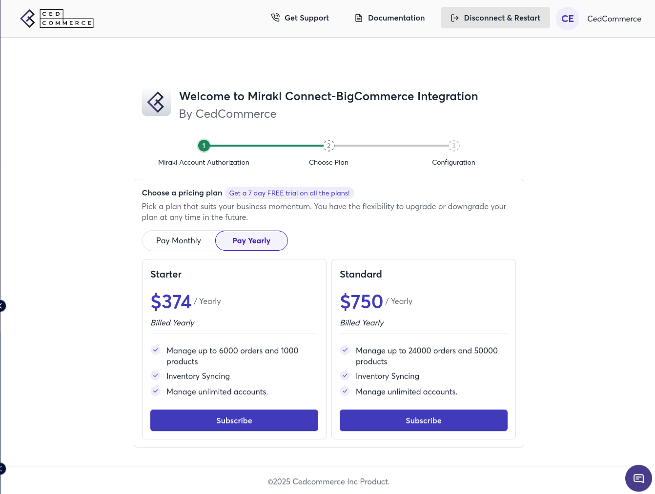Open the chat widget bubble
655x494 pixels.
pos(638,478)
